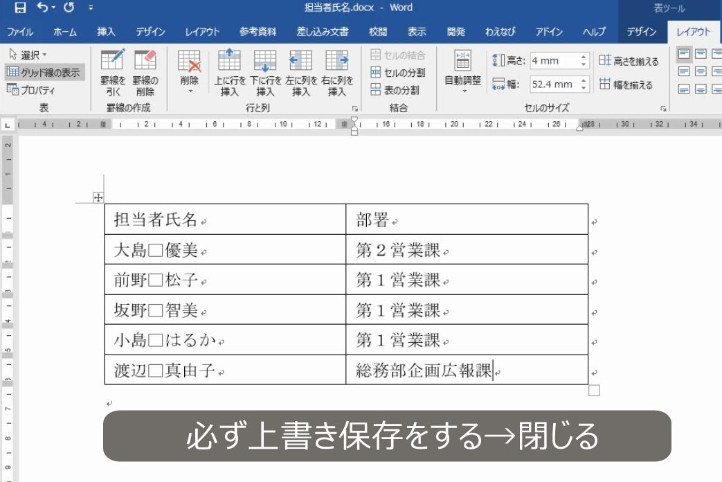Increase cell height using the 高さ stepper

pos(584,56)
